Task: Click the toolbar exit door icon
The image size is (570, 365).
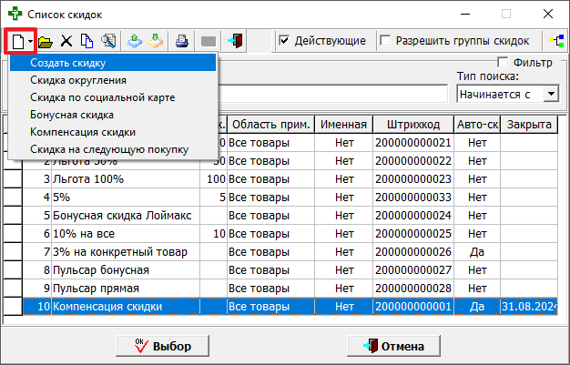Action: tap(235, 41)
